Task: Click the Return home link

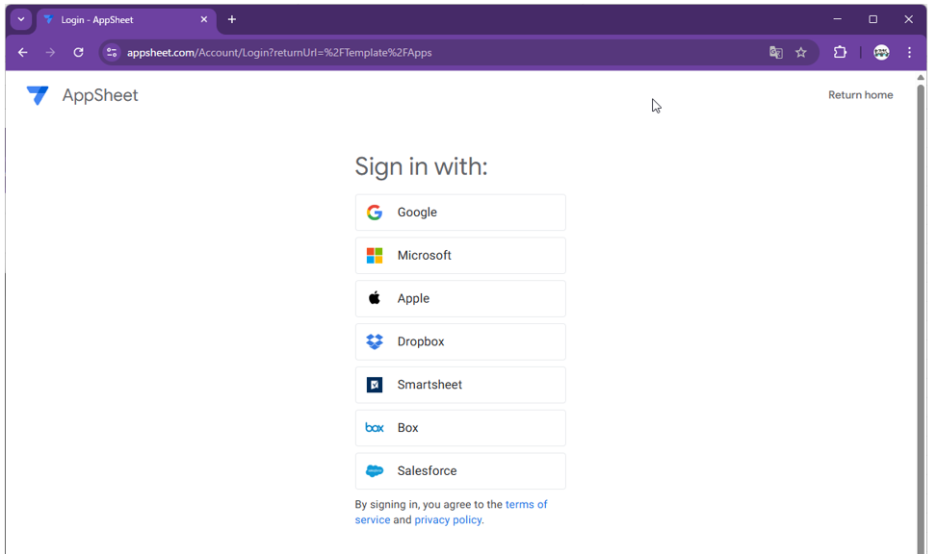Action: click(860, 95)
